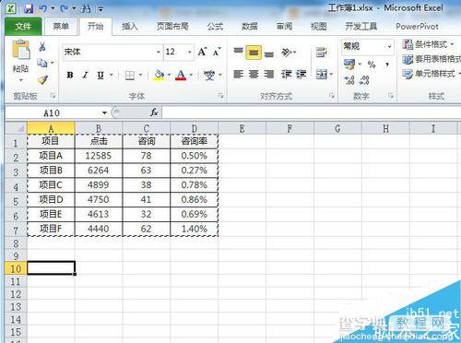Apply comma style
Screen dimensions: 461x343
click(x=387, y=65)
